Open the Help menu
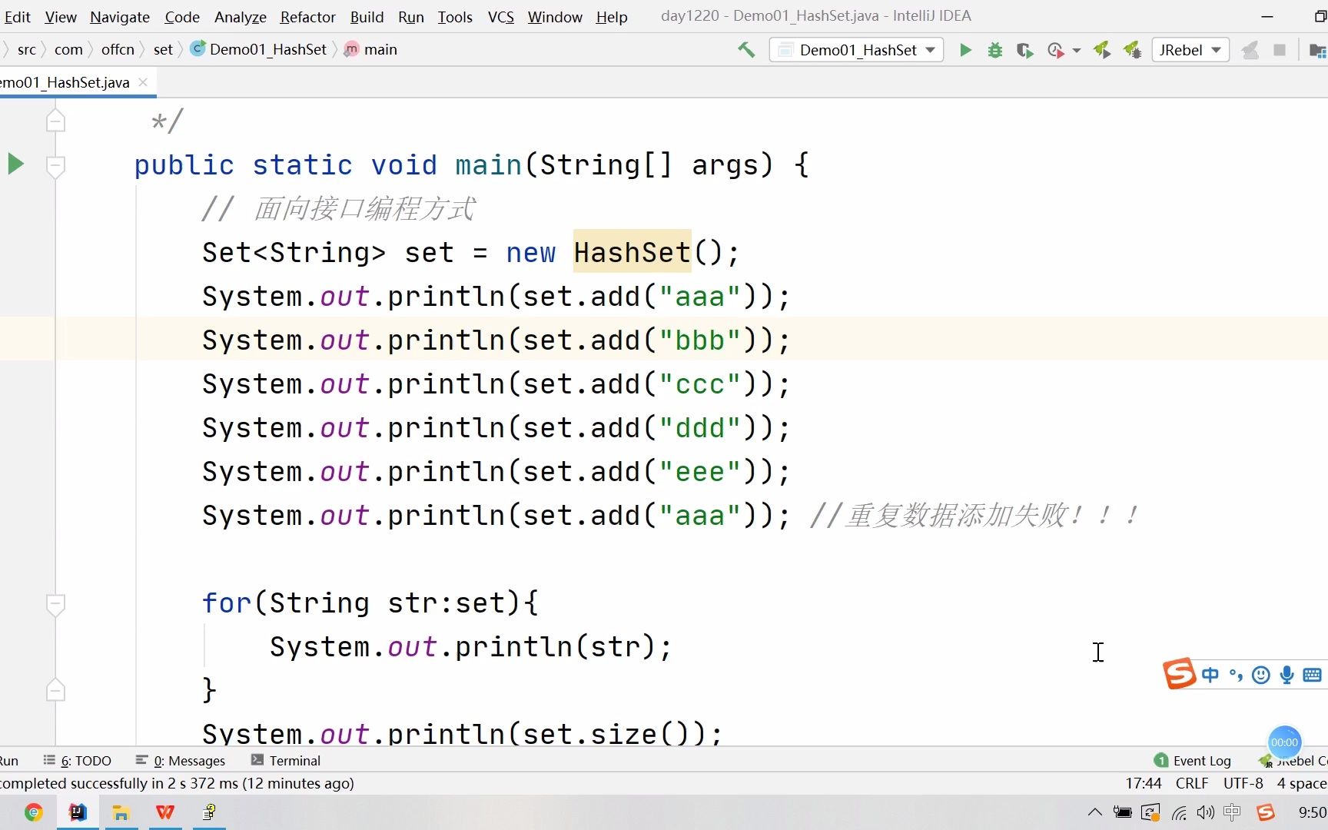Viewport: 1328px width, 830px height. 612,17
